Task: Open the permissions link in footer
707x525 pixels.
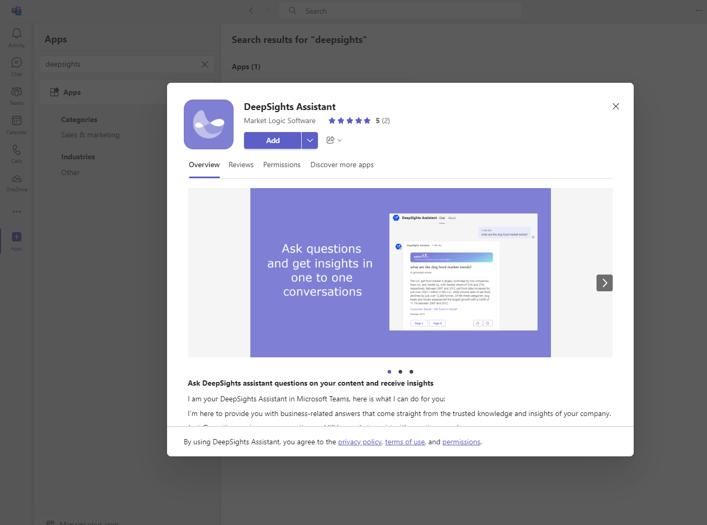Action: coord(461,442)
